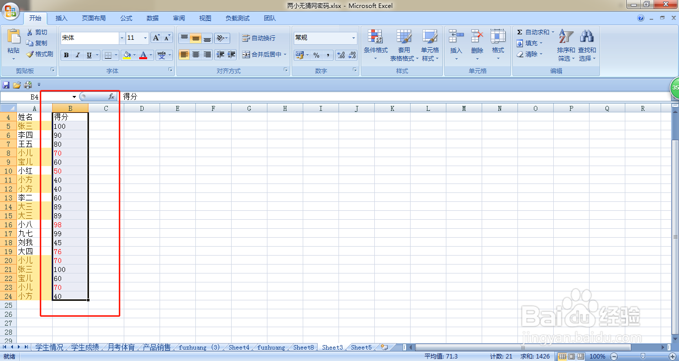Click the zoom slider on status bar
The width and height of the screenshot is (679, 361).
point(643,357)
